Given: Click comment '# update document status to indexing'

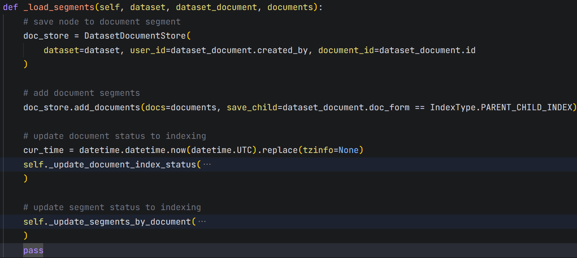Looking at the screenshot, I should 115,136.
